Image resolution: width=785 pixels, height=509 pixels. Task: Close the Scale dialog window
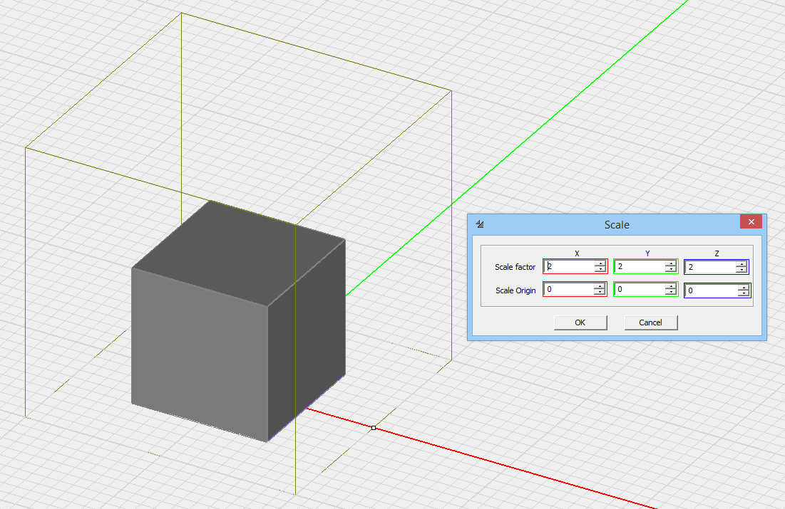tap(751, 222)
